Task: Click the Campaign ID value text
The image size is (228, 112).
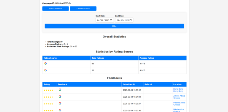Action: pyautogui.click(x=63, y=3)
